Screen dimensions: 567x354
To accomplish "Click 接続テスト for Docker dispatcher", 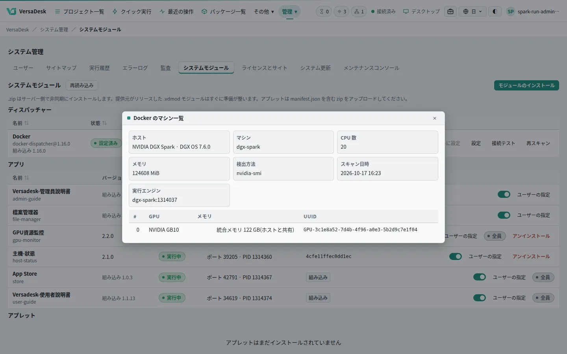I will click(503, 143).
